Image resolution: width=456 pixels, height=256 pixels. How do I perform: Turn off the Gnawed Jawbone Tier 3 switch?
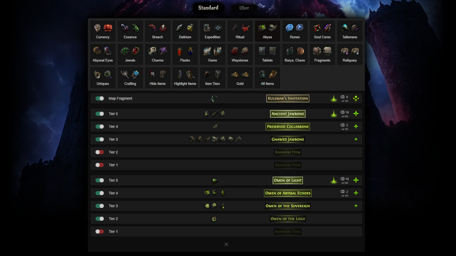pos(100,139)
